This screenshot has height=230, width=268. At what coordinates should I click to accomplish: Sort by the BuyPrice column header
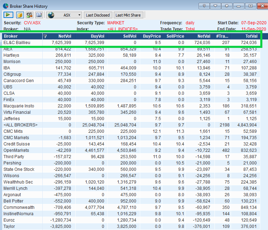tap(151, 36)
